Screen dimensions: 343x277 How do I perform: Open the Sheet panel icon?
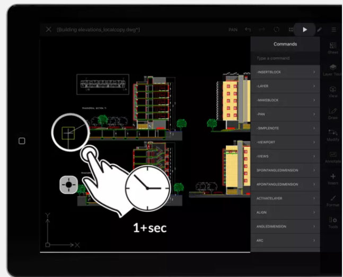[332, 48]
